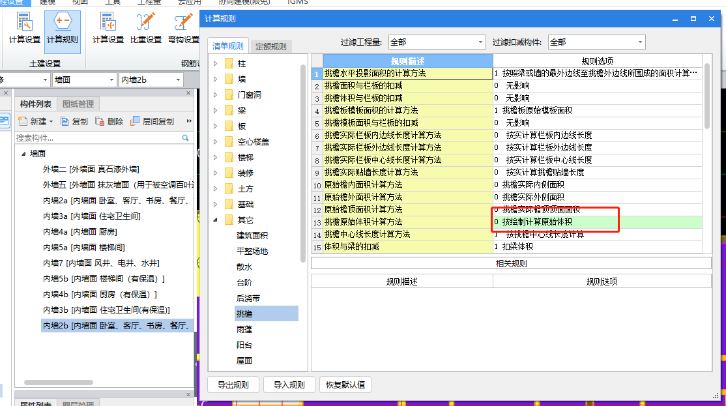Click the 恢复默认值 button
Viewport: 726px width, 406px height.
pos(345,384)
